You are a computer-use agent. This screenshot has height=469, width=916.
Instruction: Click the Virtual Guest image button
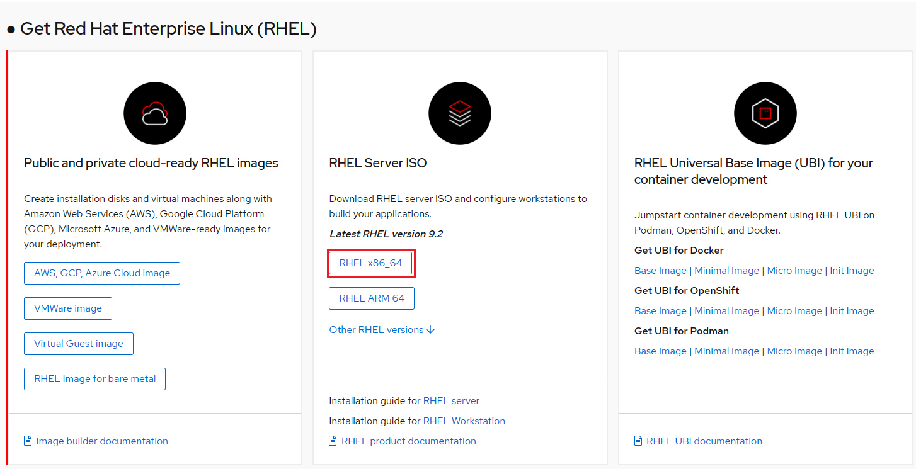(x=78, y=343)
